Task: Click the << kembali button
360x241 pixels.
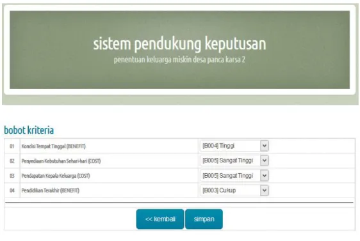Action: [160, 219]
